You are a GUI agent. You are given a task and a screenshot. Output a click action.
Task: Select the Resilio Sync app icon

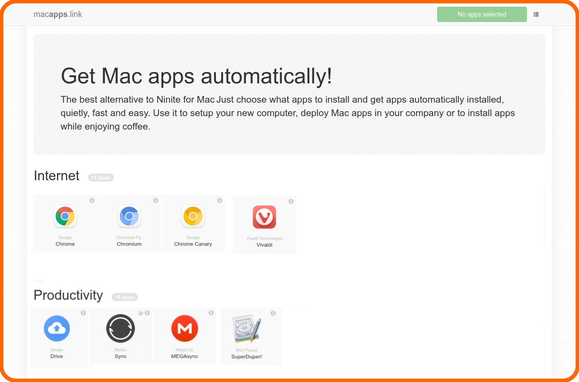pos(121,329)
